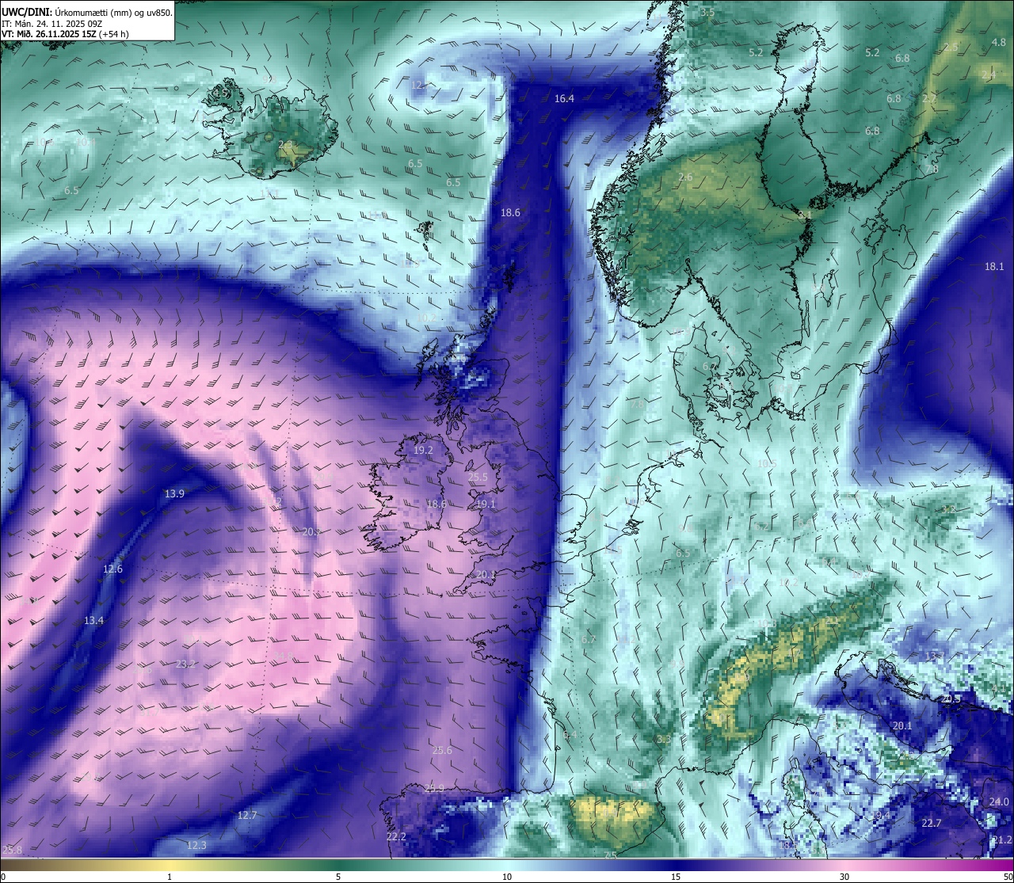This screenshot has height=883, width=1014.
Task: Click the 22.2 value over Portugal
Action: coord(396,836)
